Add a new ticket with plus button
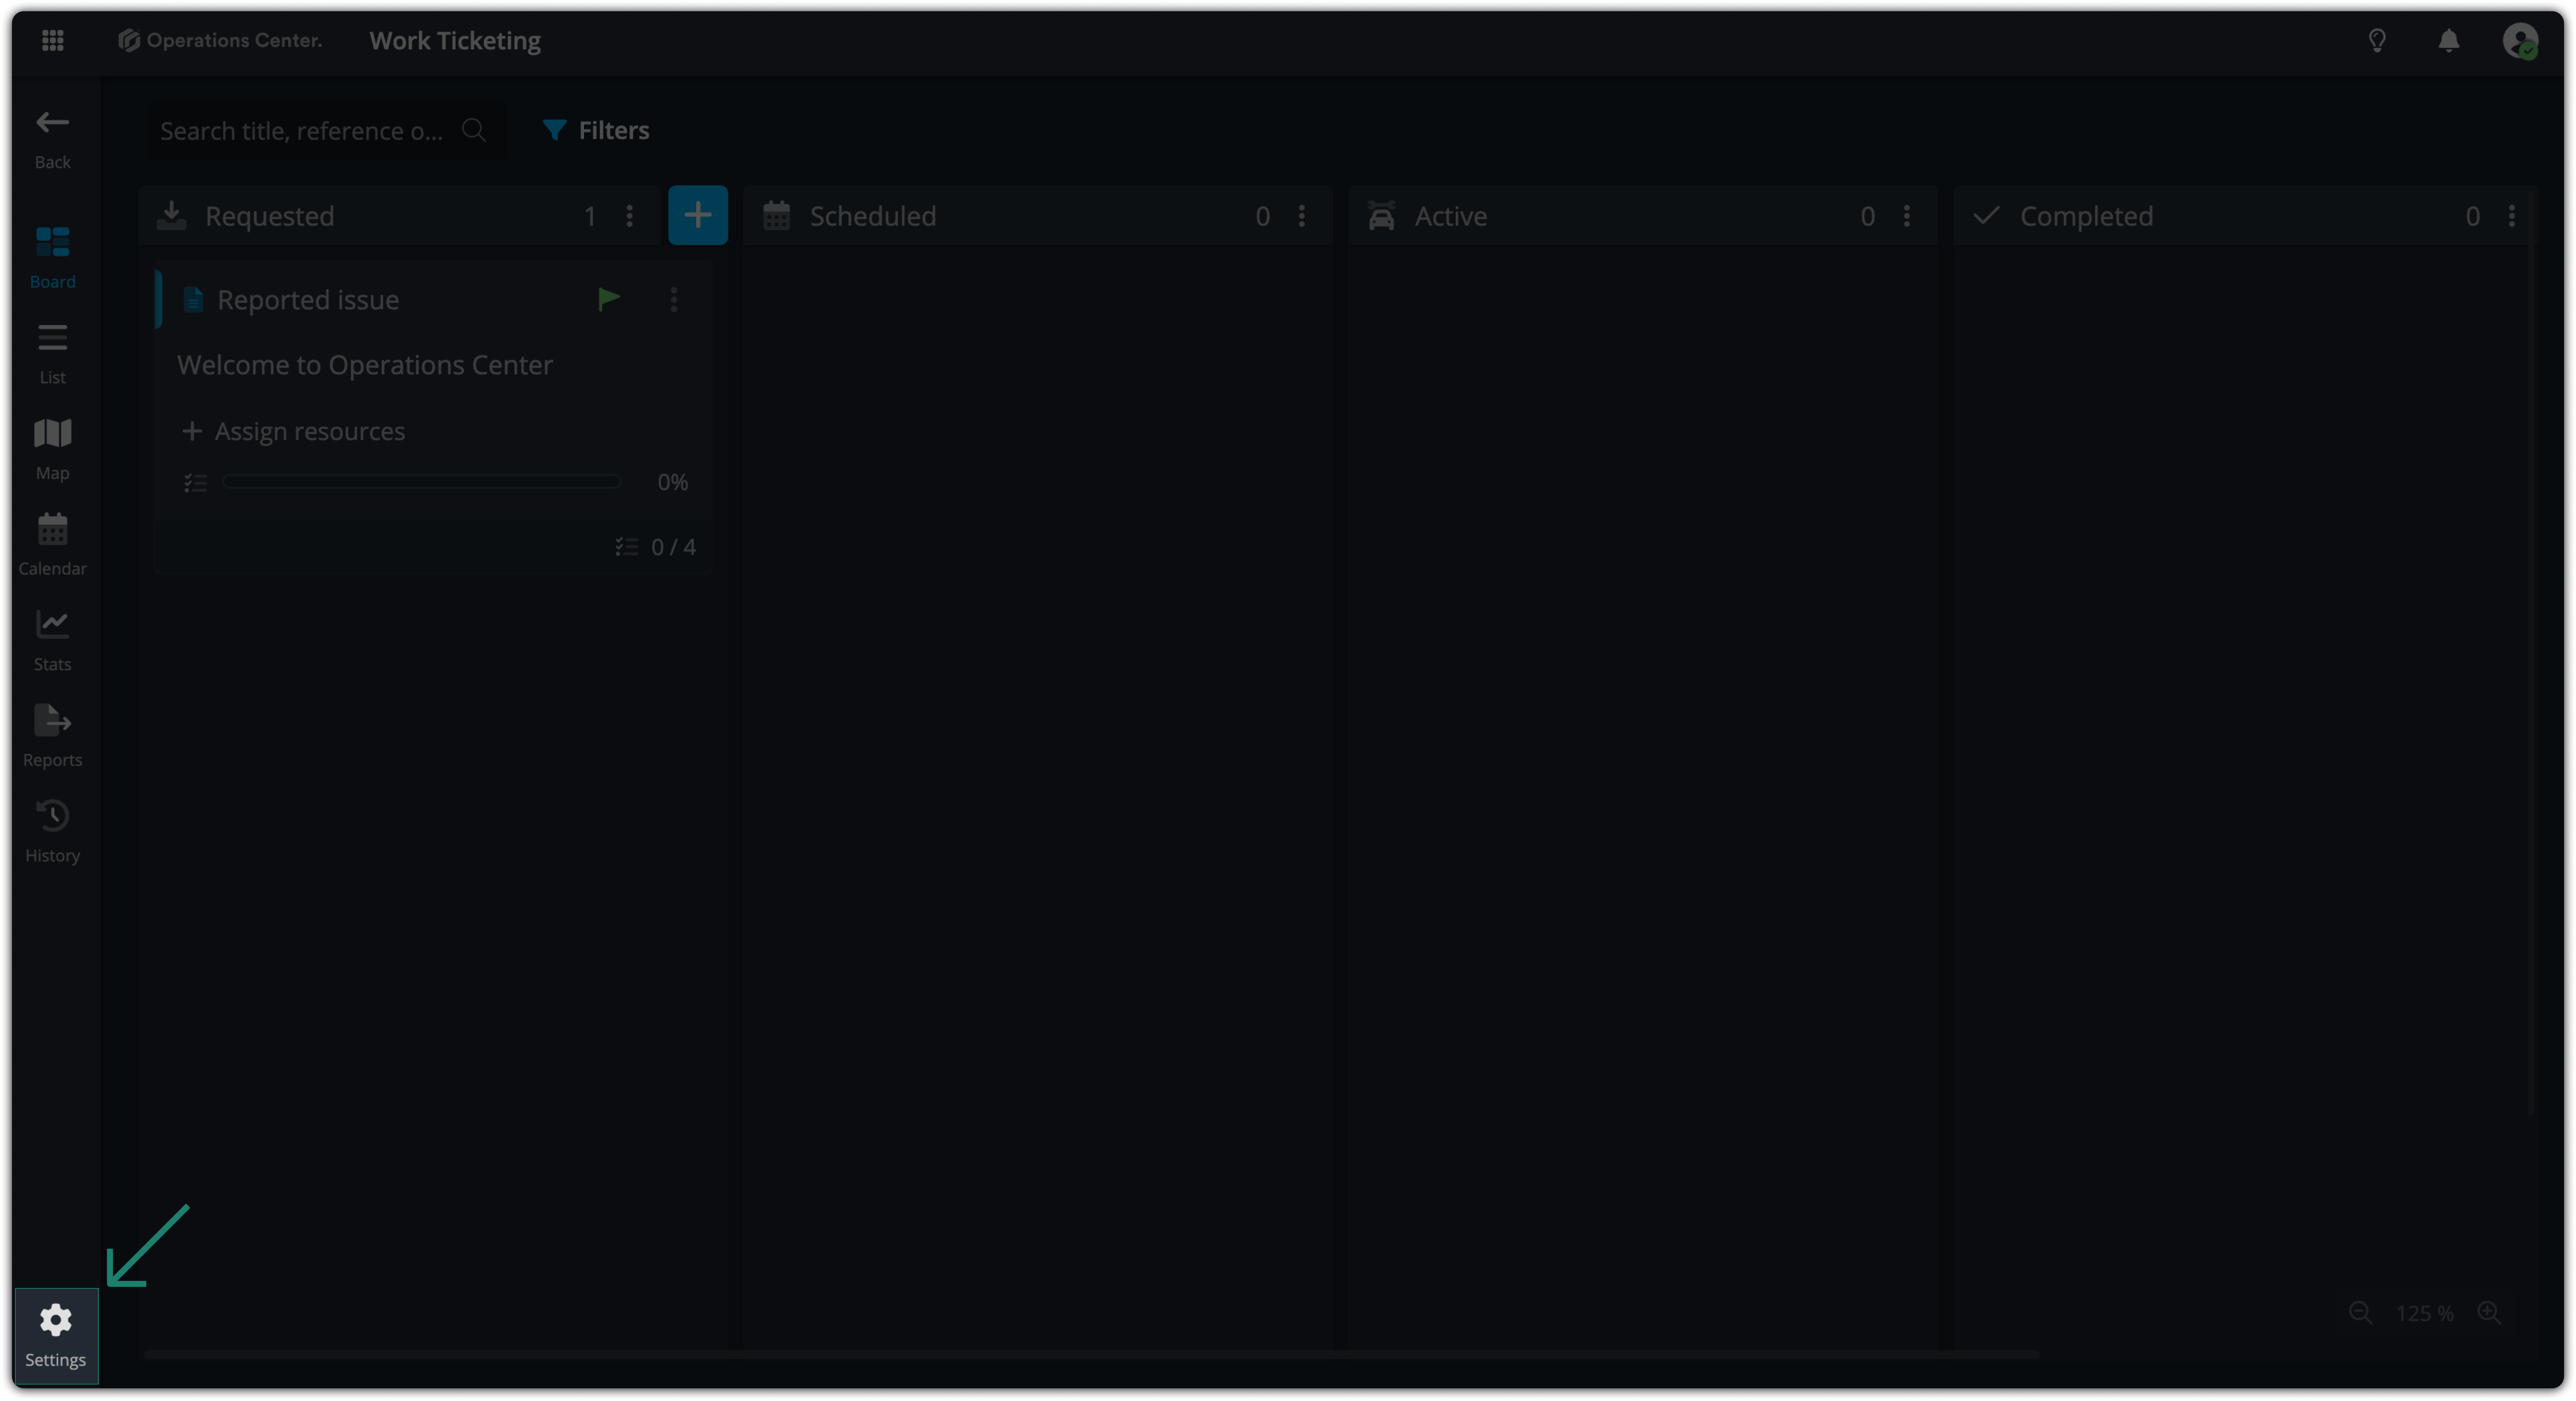2576x1401 pixels. (x=698, y=215)
